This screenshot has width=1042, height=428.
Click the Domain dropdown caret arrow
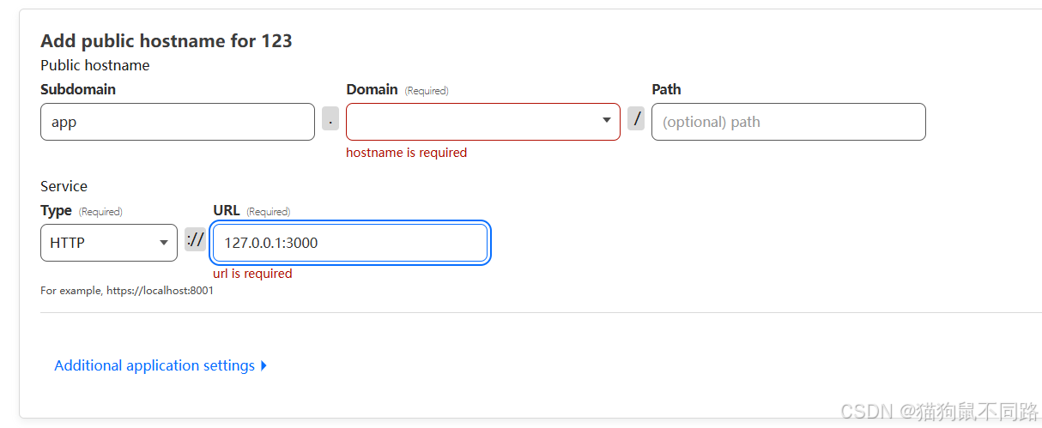click(607, 121)
